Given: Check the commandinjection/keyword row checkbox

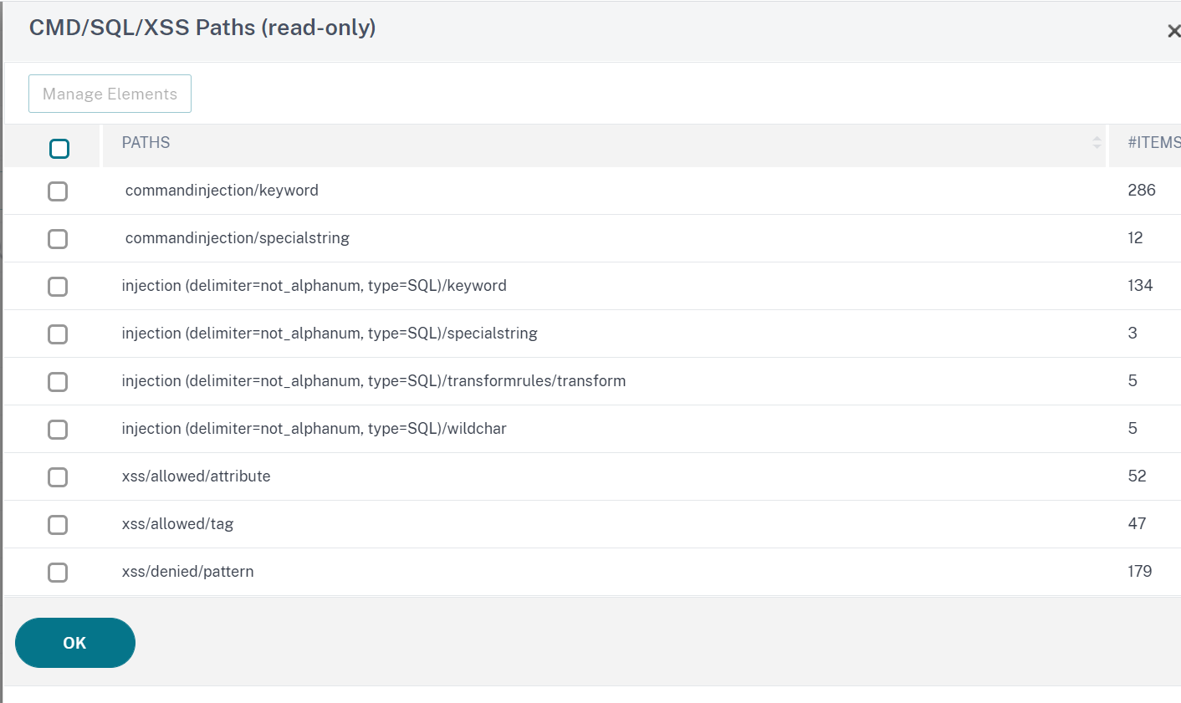Looking at the screenshot, I should [x=58, y=191].
